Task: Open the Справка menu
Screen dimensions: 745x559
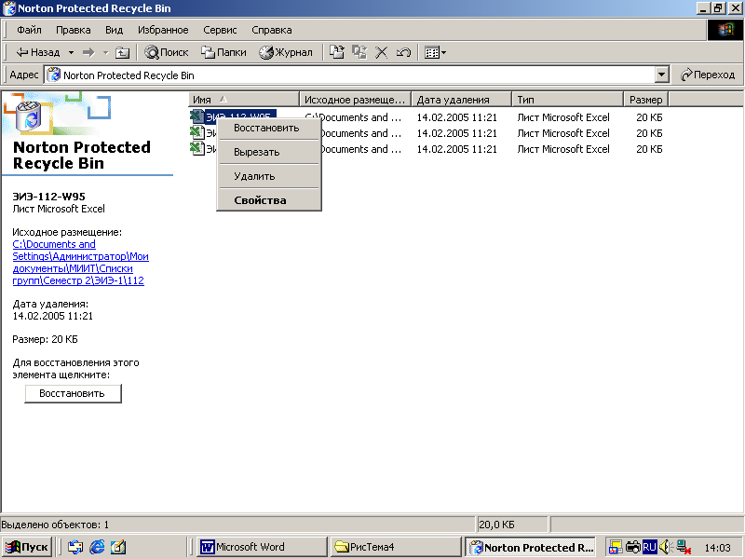Action: coord(272,30)
